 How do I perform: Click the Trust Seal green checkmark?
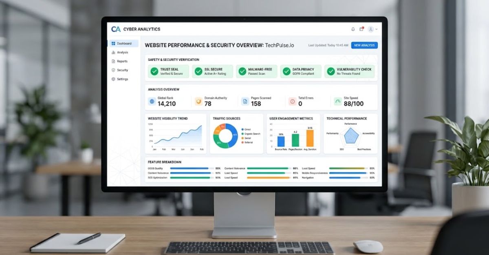(154, 71)
